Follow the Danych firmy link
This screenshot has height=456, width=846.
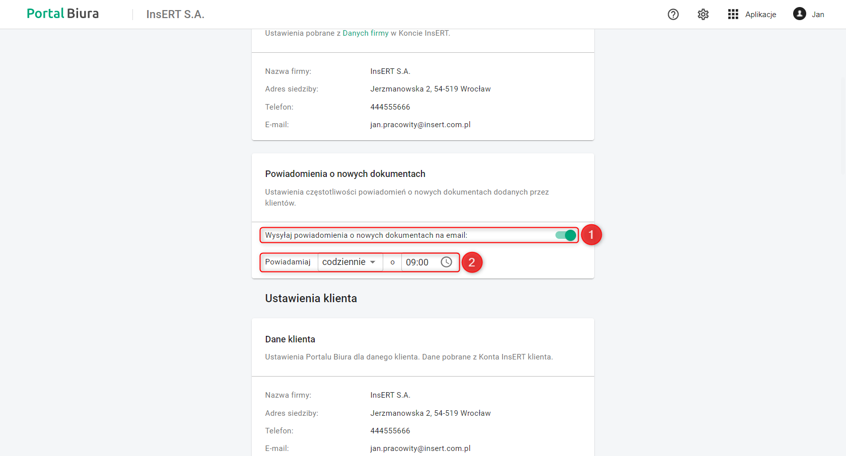tap(366, 33)
